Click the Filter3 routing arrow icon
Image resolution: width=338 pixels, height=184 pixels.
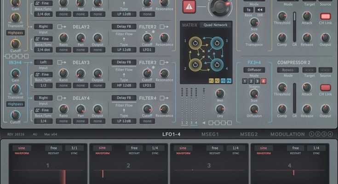164,62
